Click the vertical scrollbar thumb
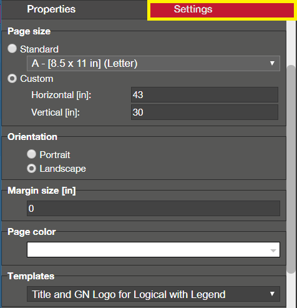Viewport: 297px width, 308px height. [x=291, y=169]
